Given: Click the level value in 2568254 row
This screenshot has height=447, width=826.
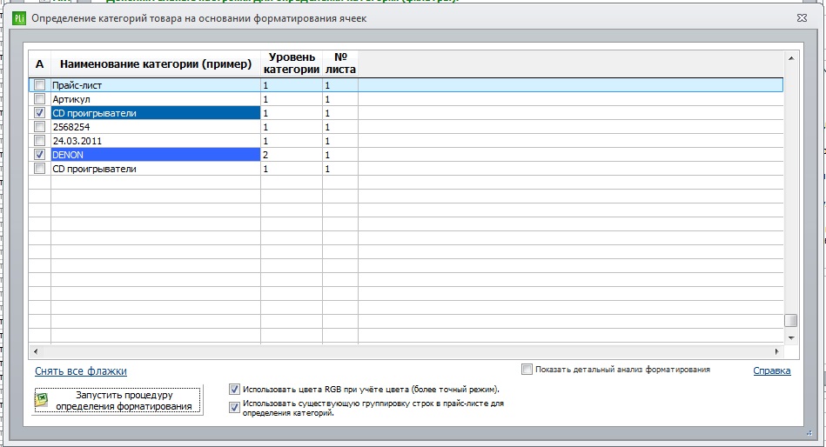Looking at the screenshot, I should click(x=292, y=127).
